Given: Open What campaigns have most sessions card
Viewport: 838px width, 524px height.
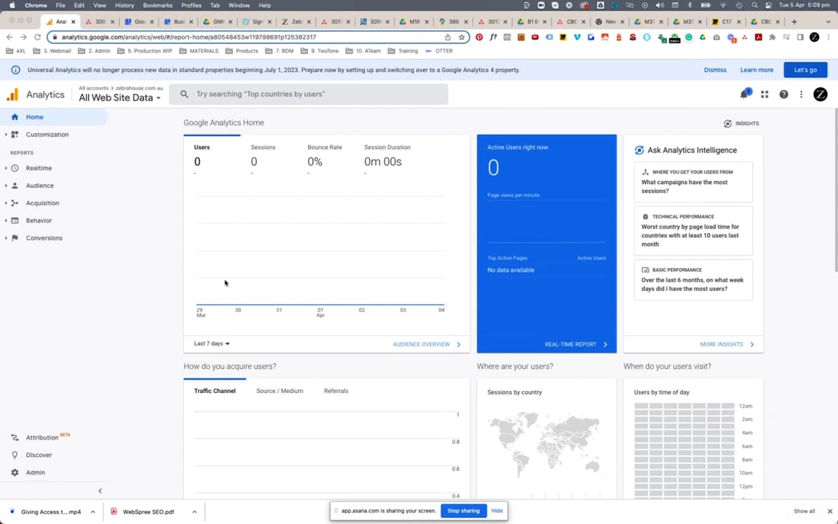Looking at the screenshot, I should click(x=693, y=183).
